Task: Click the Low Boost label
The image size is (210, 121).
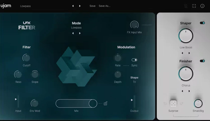Action: pyautogui.click(x=186, y=47)
